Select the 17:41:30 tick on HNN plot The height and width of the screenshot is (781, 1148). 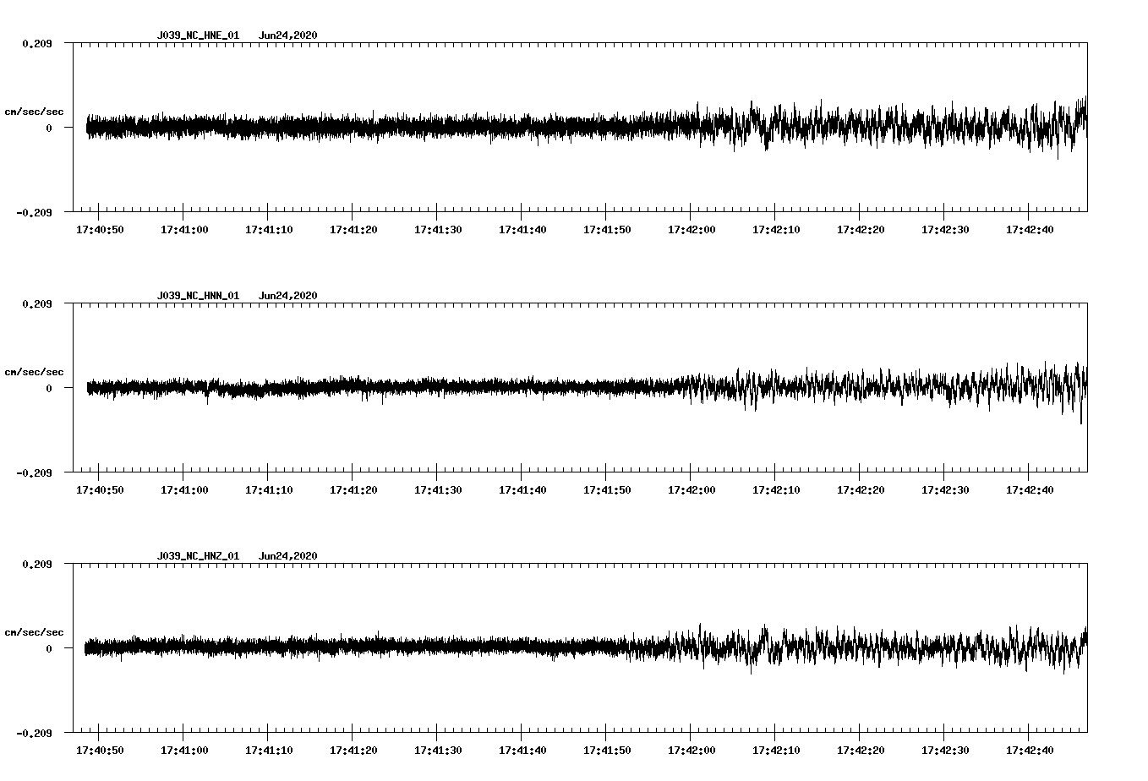coord(437,468)
